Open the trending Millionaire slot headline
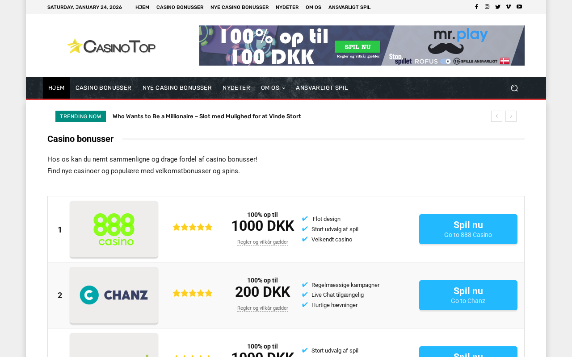Screen dimensions: 572x357 207,116
